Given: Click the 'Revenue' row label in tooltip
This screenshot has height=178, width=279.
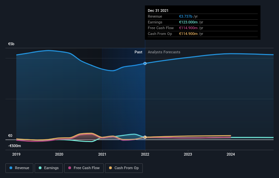Looking at the screenshot, I should tap(155, 16).
